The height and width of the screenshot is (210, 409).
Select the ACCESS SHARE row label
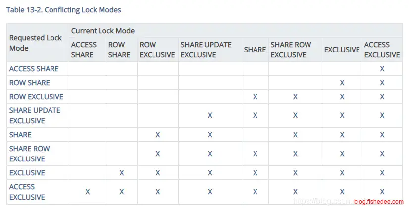click(34, 69)
